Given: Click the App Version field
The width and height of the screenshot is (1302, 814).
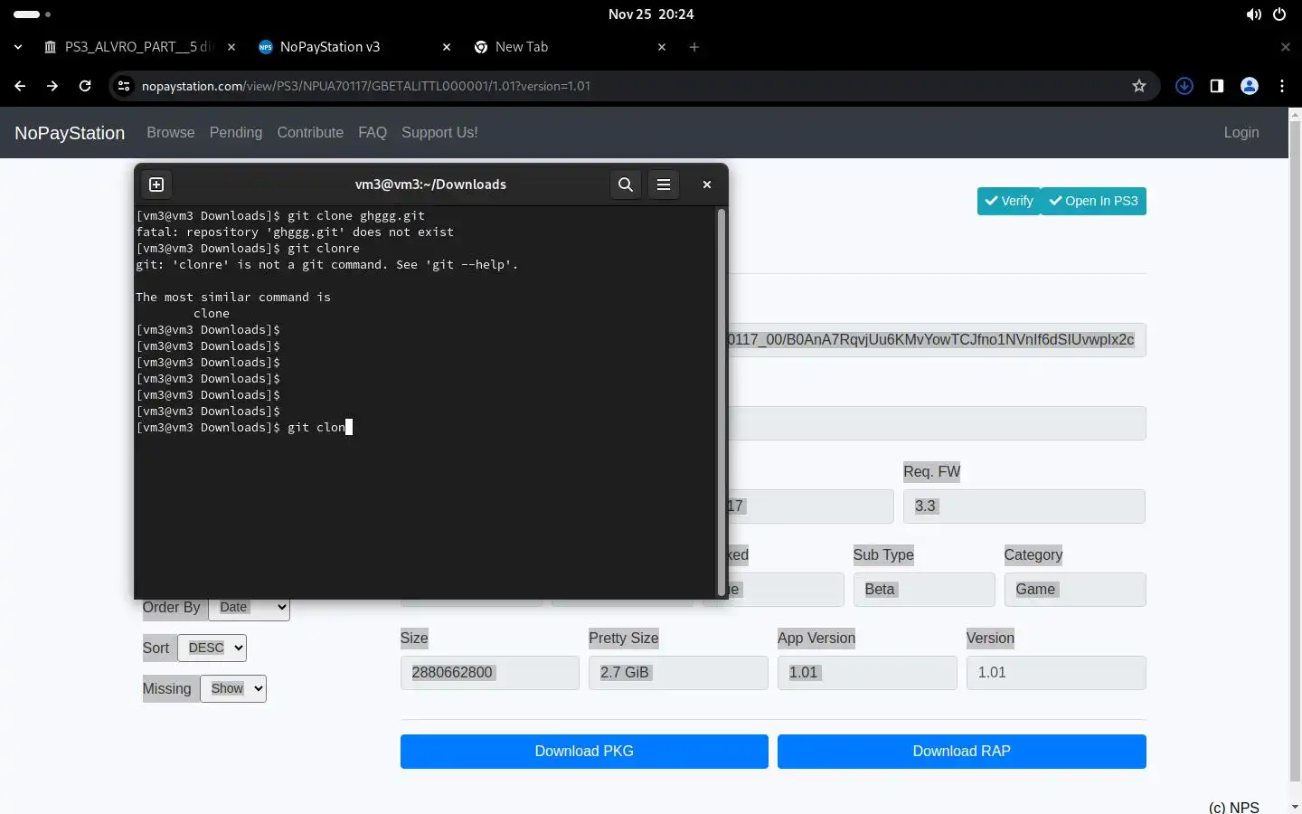Looking at the screenshot, I should click(x=867, y=673).
